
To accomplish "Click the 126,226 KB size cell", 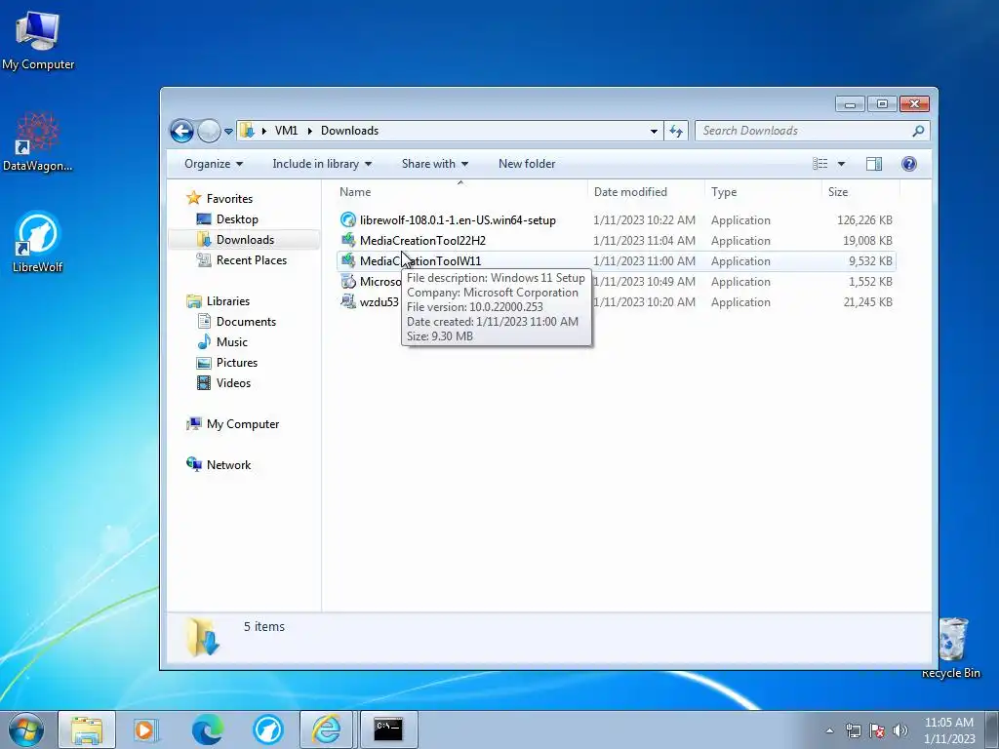I will pos(864,220).
